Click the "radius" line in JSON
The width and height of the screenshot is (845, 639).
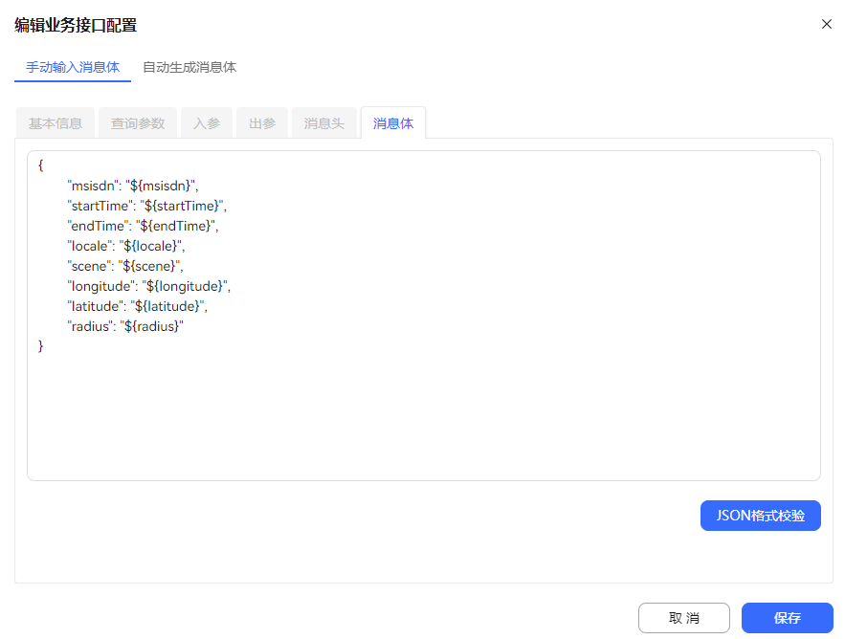point(125,326)
